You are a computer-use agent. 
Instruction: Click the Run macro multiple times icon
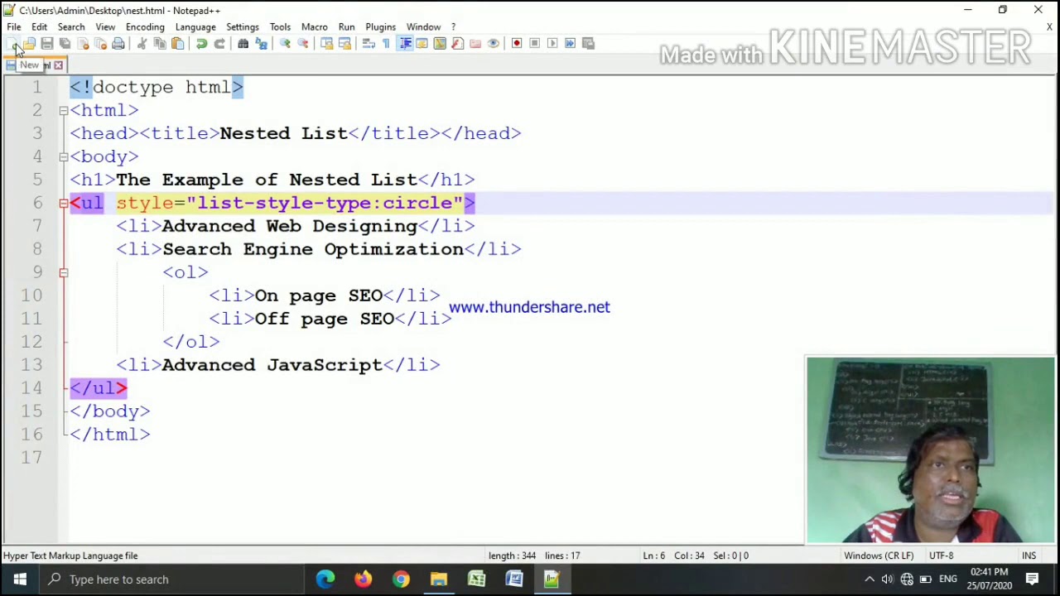click(570, 43)
